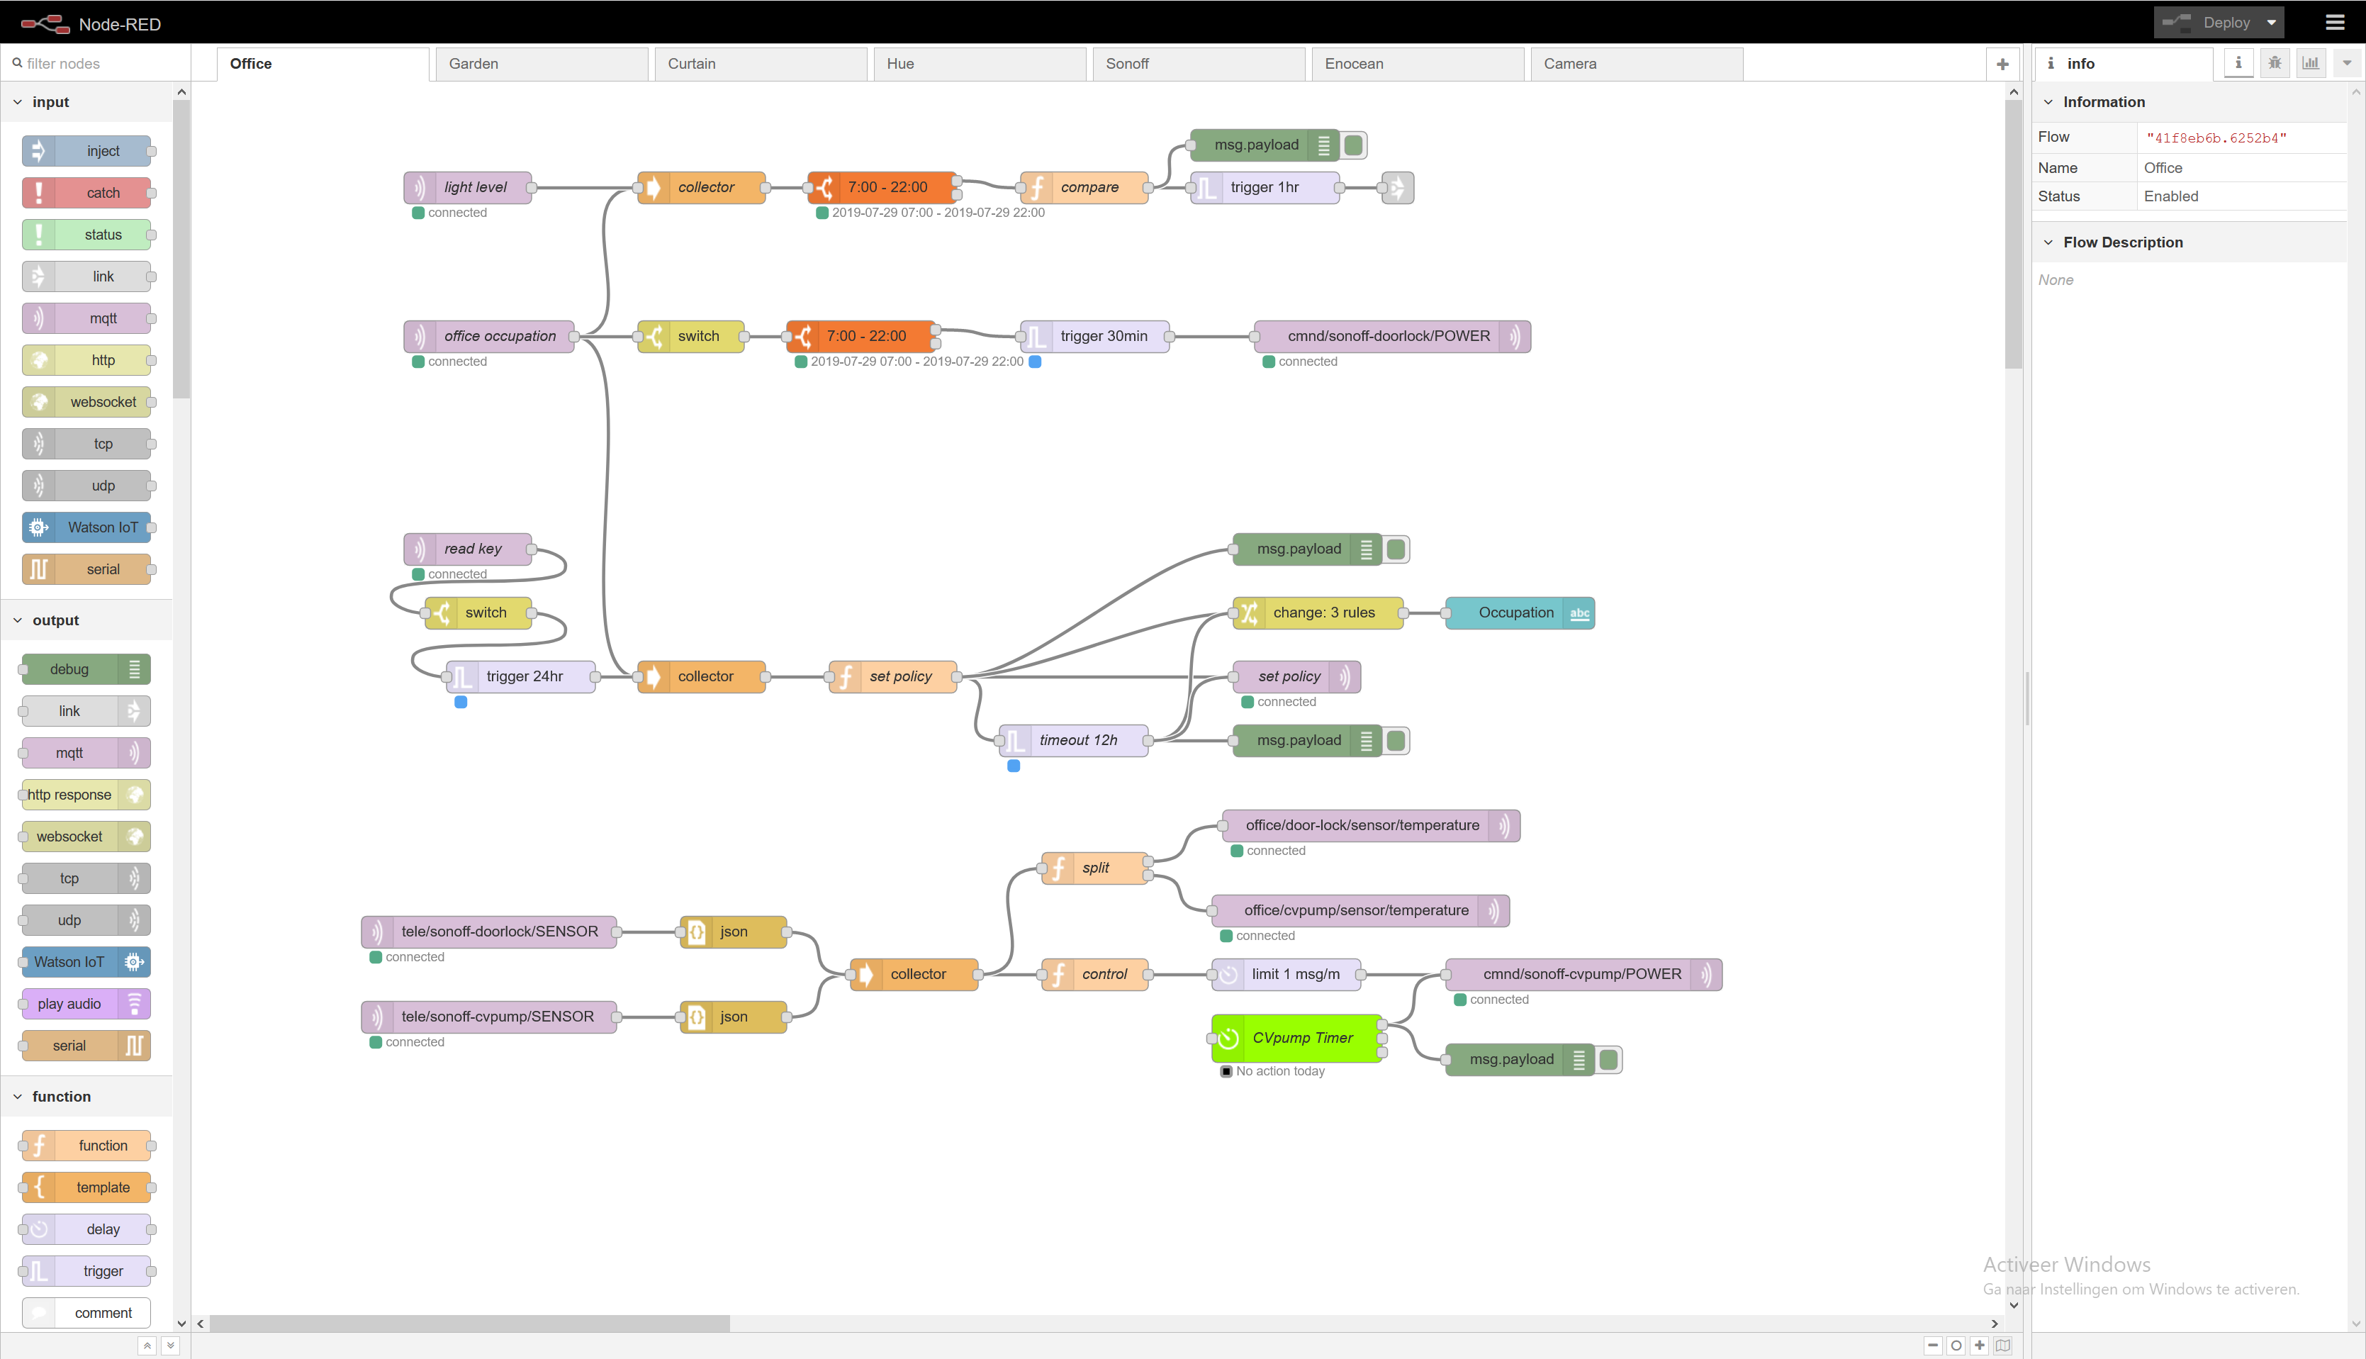2366x1359 pixels.
Task: Click the add new flow plus icon
Action: [x=2002, y=65]
